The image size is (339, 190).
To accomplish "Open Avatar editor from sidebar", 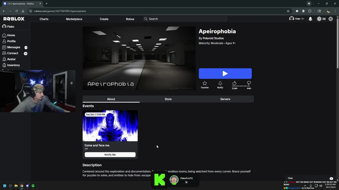I will click(x=9, y=59).
